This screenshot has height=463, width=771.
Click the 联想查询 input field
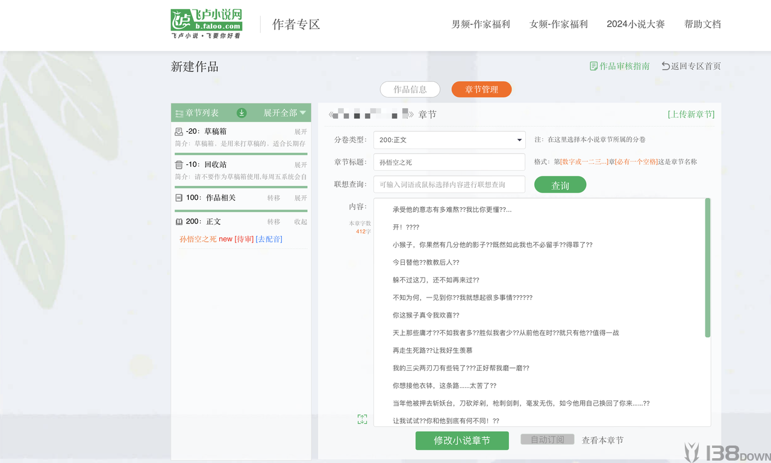point(449,184)
